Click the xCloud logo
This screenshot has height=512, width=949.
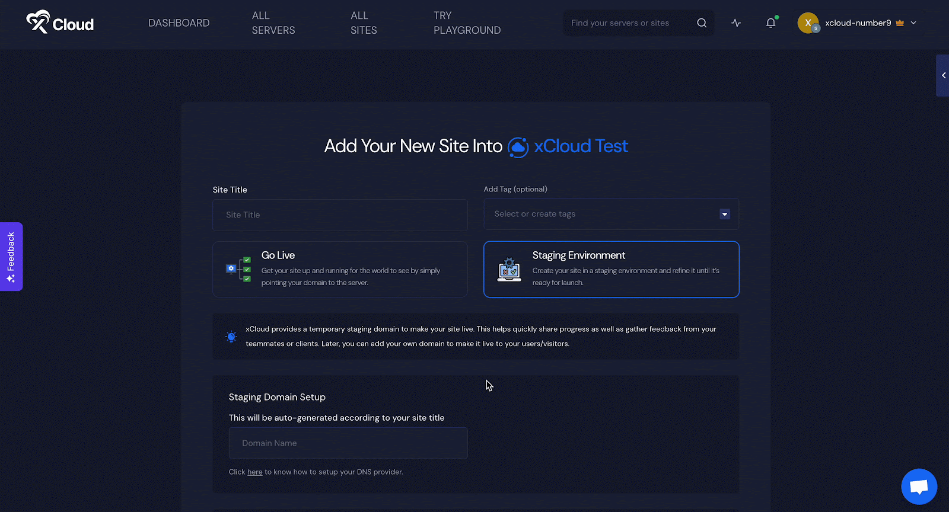pyautogui.click(x=60, y=23)
